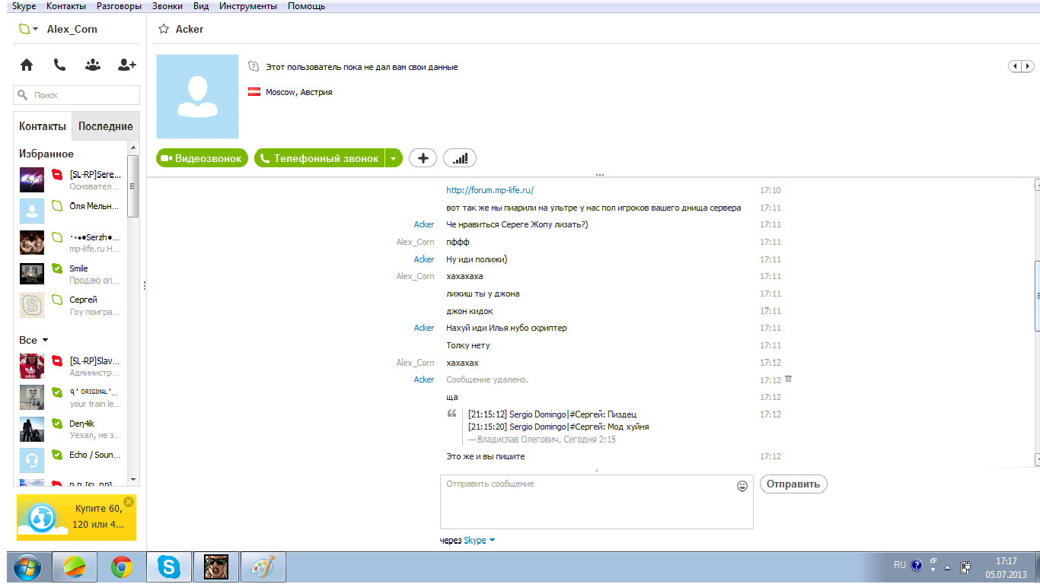Switch to Skype on the taskbar
This screenshot has width=1040, height=584.
pos(168,567)
